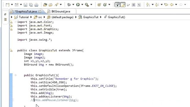The width and height of the screenshot is (190, 107).
Task: Open the Back history dropdown arrow
Action: tap(176, 5)
